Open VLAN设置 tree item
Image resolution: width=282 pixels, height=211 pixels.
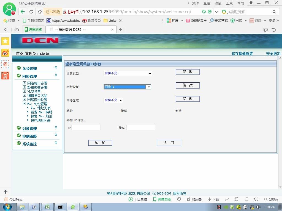point(34,91)
